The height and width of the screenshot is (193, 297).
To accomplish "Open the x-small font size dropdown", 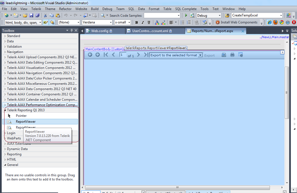I will tap(129, 23).
